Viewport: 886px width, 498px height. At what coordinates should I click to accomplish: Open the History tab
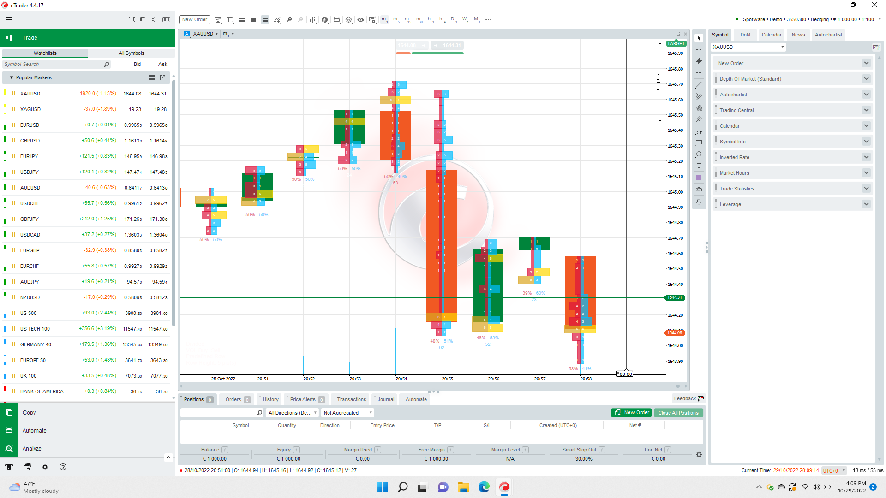[270, 399]
